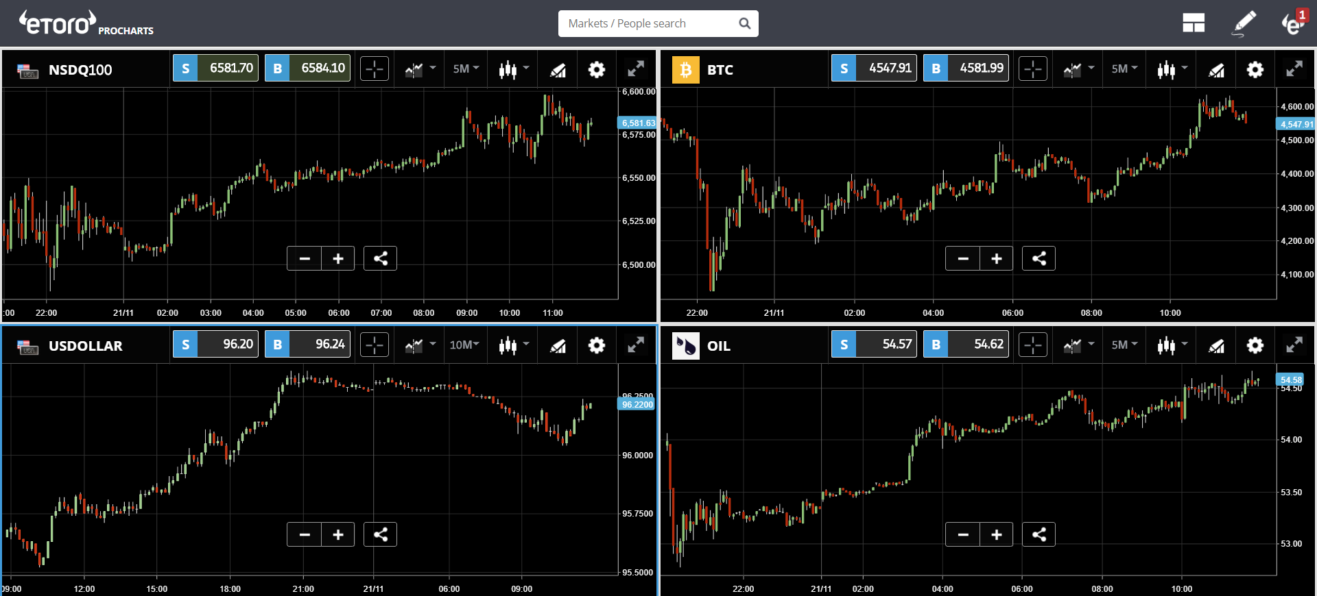1317x596 pixels.
Task: Zoom in on the USDOLLAR chart
Action: [x=338, y=534]
